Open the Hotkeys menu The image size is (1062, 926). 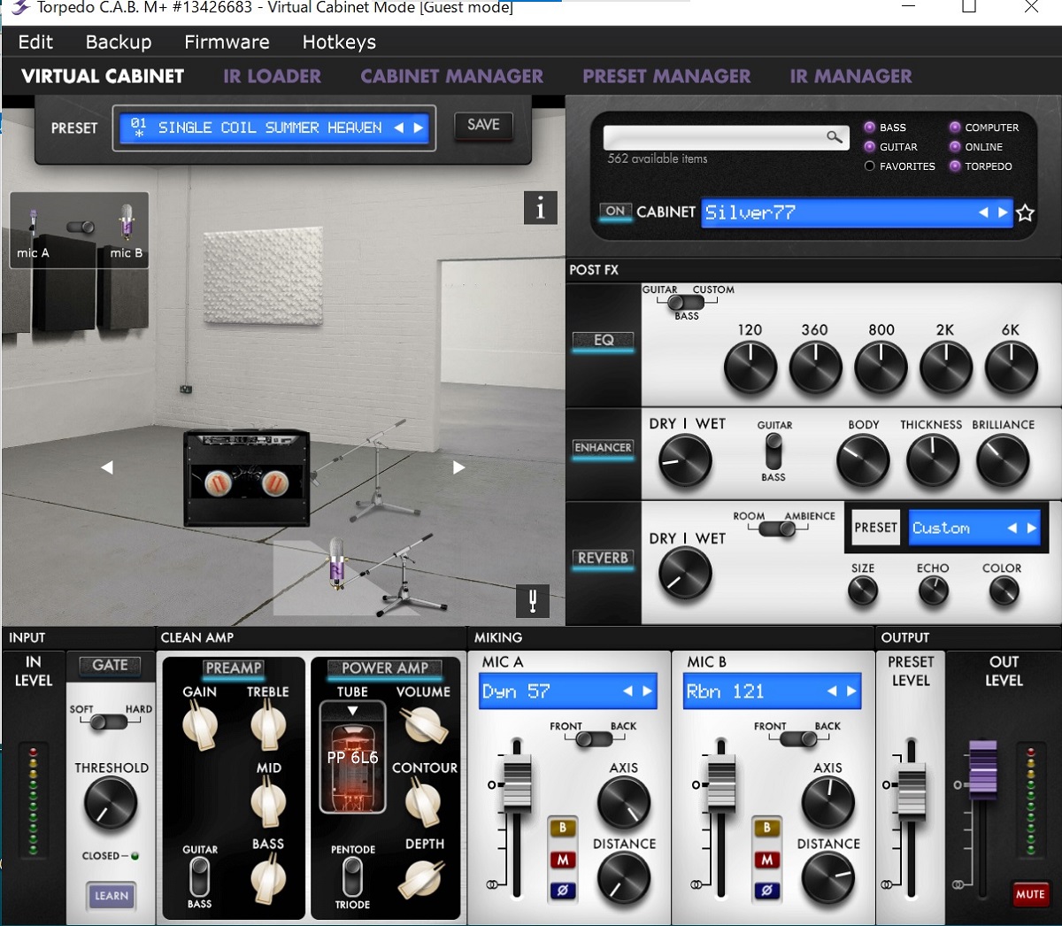coord(339,42)
